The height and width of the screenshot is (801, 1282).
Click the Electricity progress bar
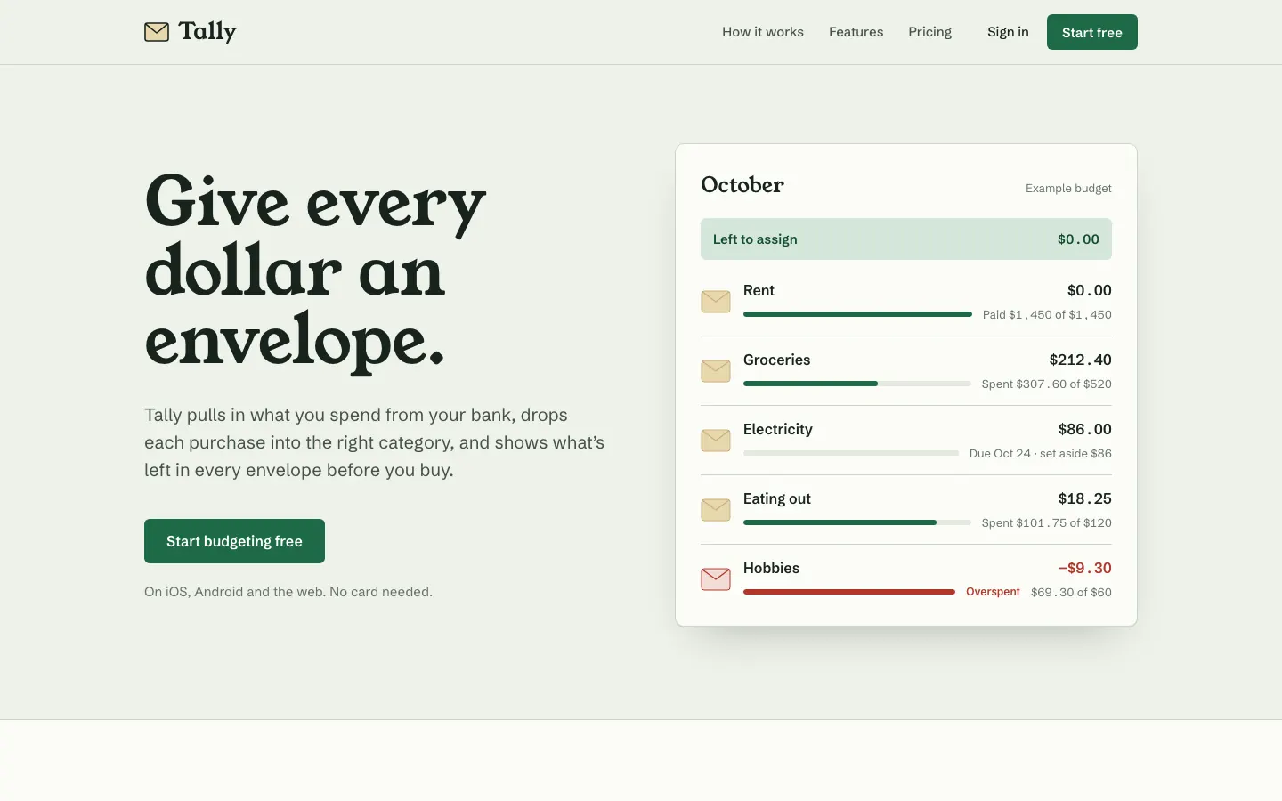(x=851, y=453)
